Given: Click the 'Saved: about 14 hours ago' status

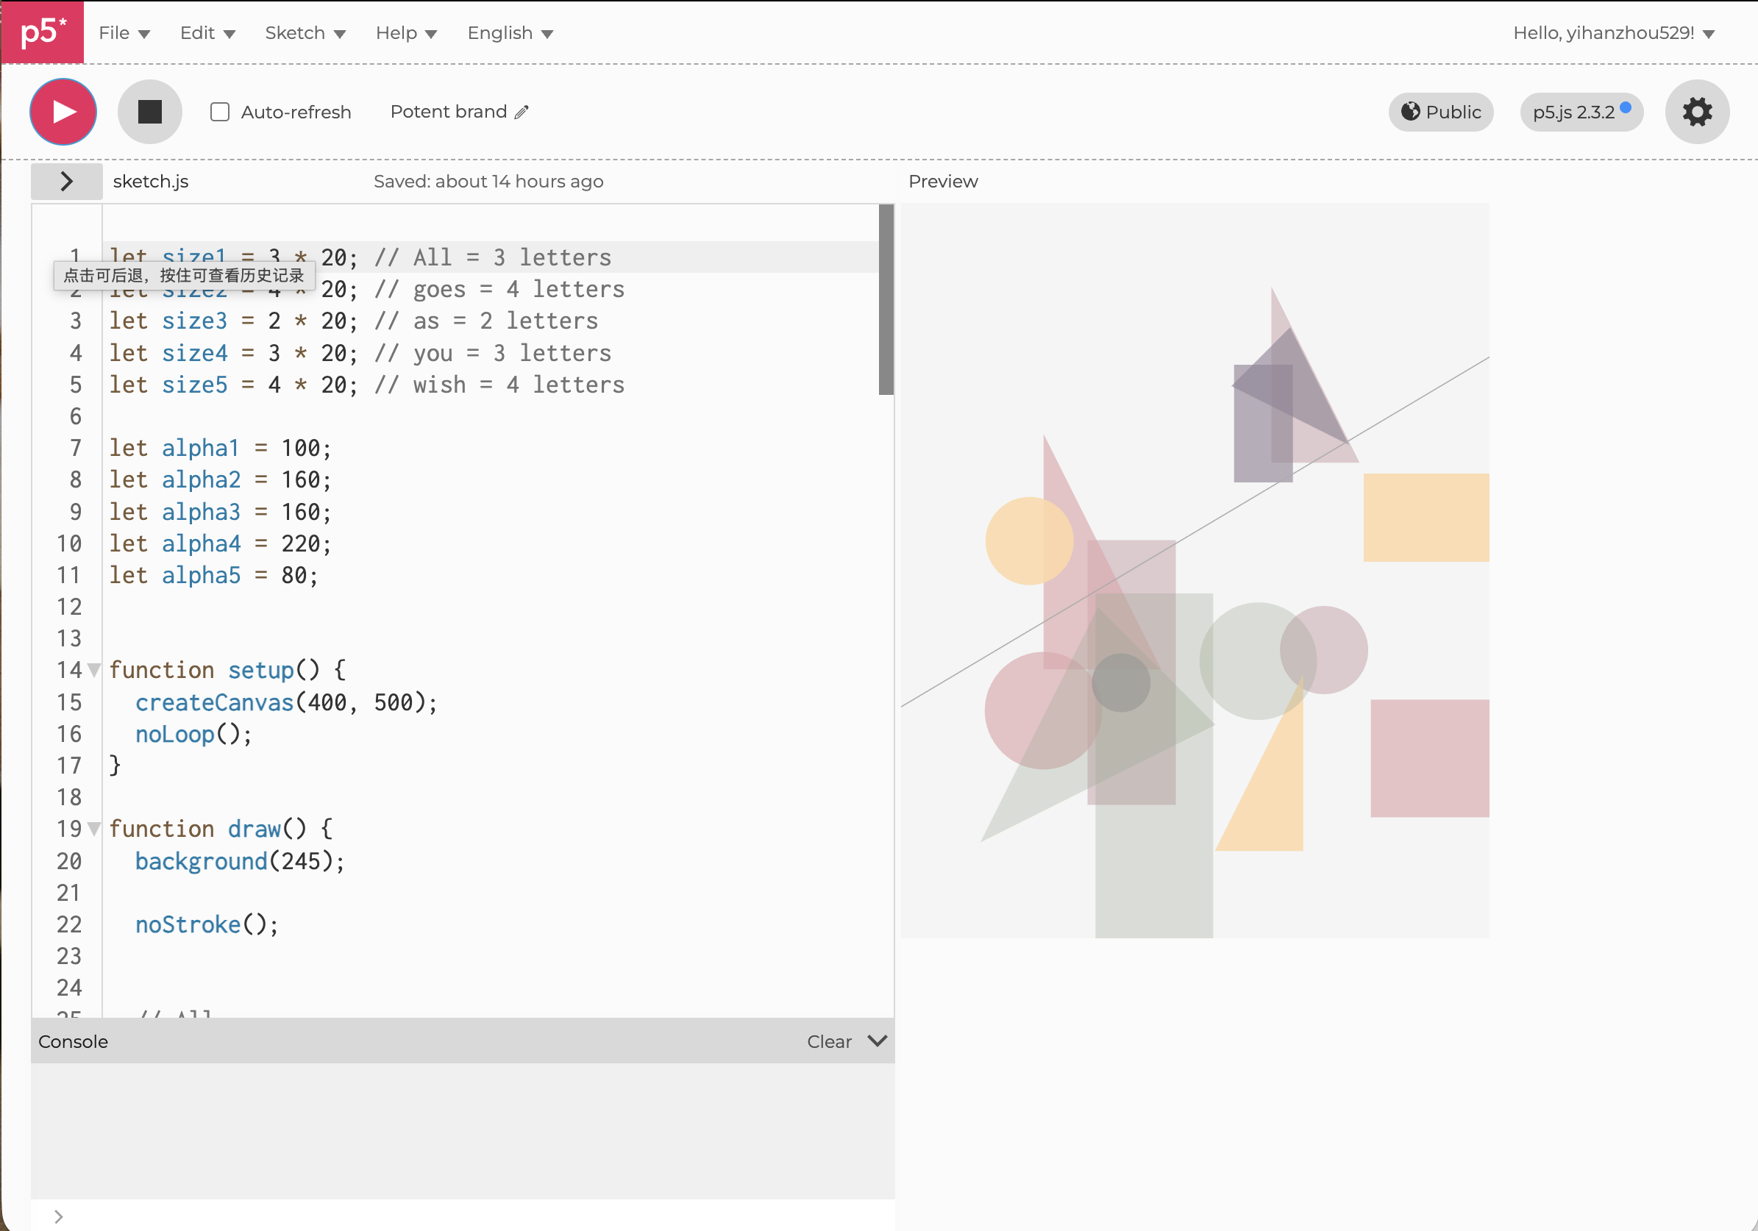Looking at the screenshot, I should tap(488, 182).
